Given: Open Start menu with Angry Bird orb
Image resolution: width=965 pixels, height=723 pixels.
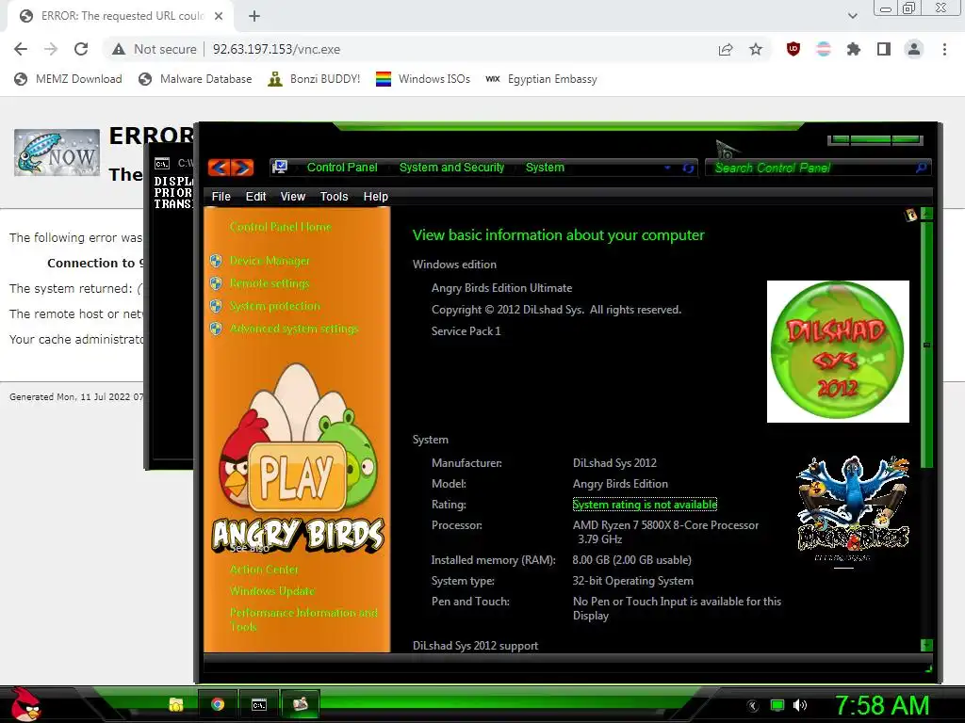Looking at the screenshot, I should click(25, 704).
